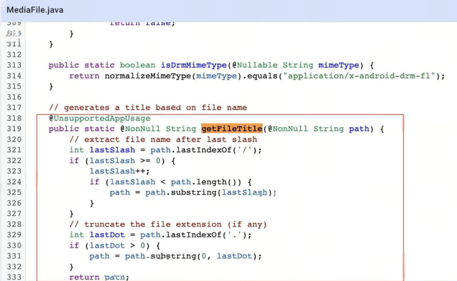Click the path.length() call on line 324
The image size is (457, 281).
click(206, 182)
